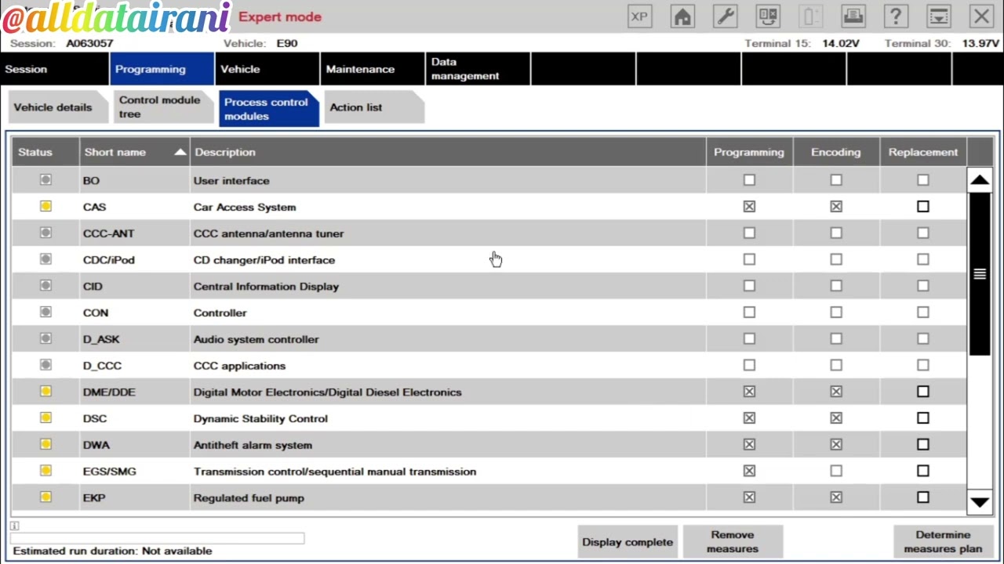1004x564 pixels.
Task: Click the Description column header
Action: click(448, 152)
